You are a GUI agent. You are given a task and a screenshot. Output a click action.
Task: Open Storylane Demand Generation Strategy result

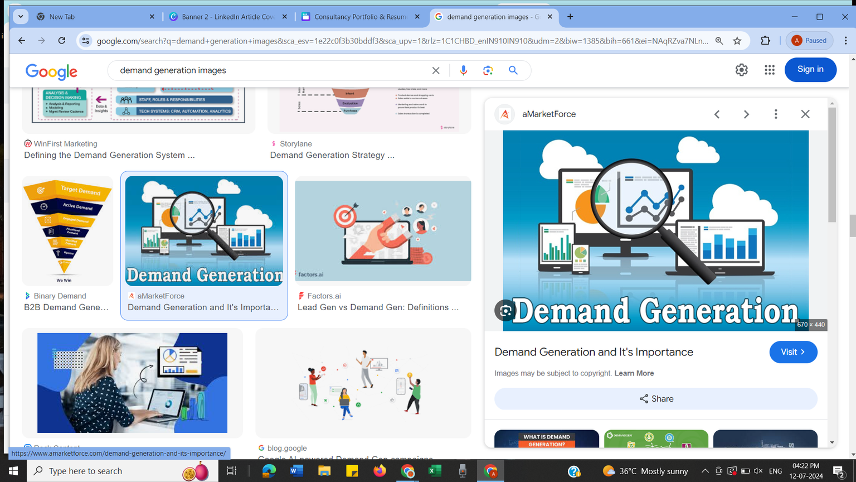(332, 155)
